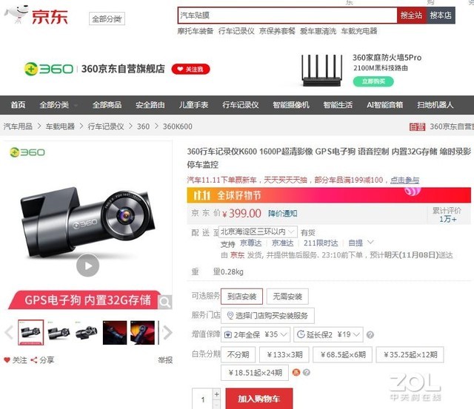
Task: Click the JD dog logo
Action: coord(16,14)
